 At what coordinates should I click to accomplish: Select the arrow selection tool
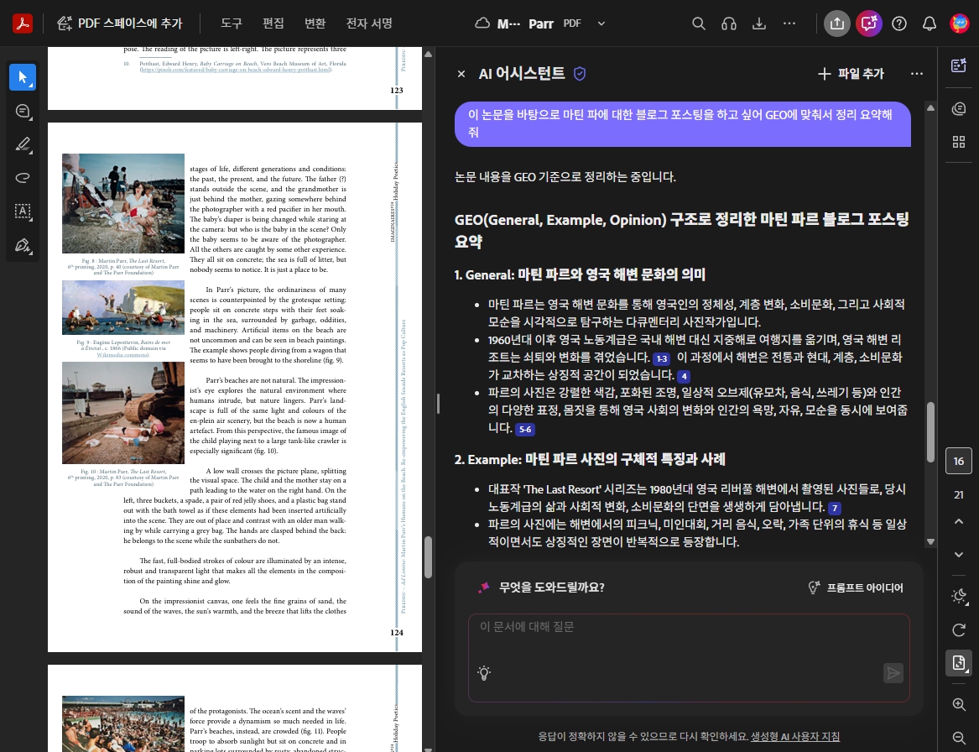point(23,77)
